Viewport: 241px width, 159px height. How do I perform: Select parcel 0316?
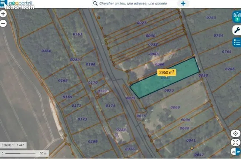pyautogui.click(x=130, y=149)
